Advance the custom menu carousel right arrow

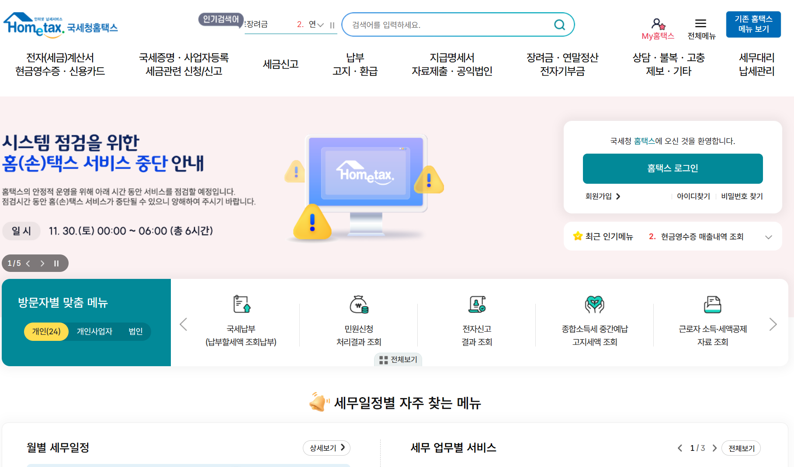[x=773, y=324]
